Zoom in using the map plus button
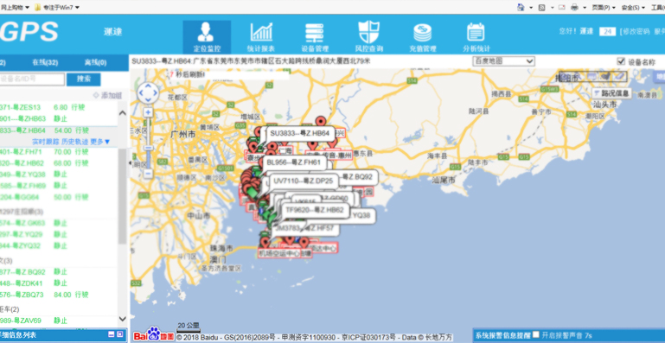Screen dimensions: 665x343 148,112
